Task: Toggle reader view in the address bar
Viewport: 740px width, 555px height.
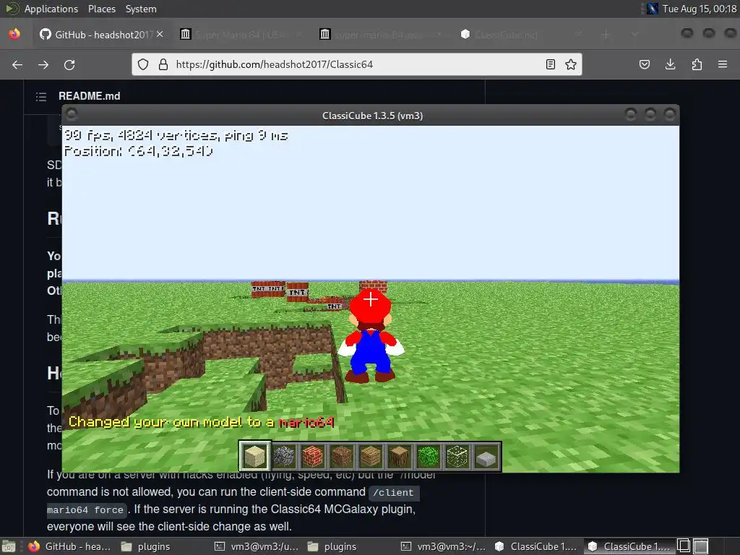Action: tap(550, 64)
